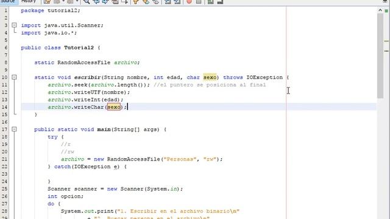Click 'java.util.Scanner' import on line 3

click(x=72, y=26)
